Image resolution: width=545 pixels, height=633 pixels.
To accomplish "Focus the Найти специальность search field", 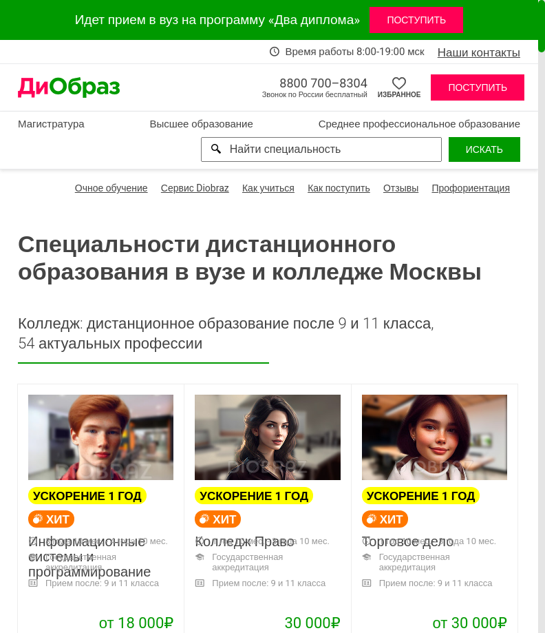I will [x=321, y=149].
